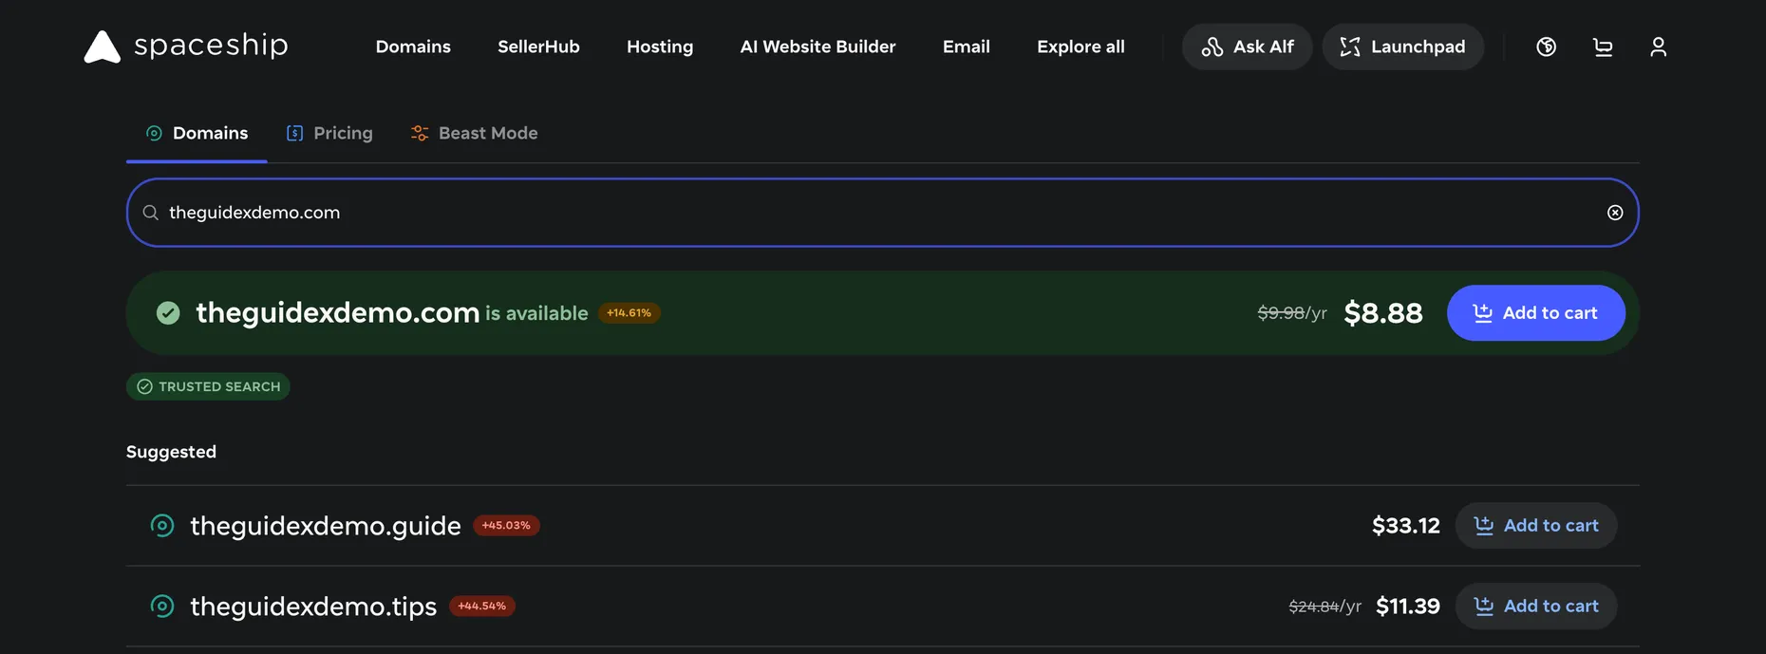
Task: Add theguidexdemo.com to cart
Action: tap(1535, 312)
